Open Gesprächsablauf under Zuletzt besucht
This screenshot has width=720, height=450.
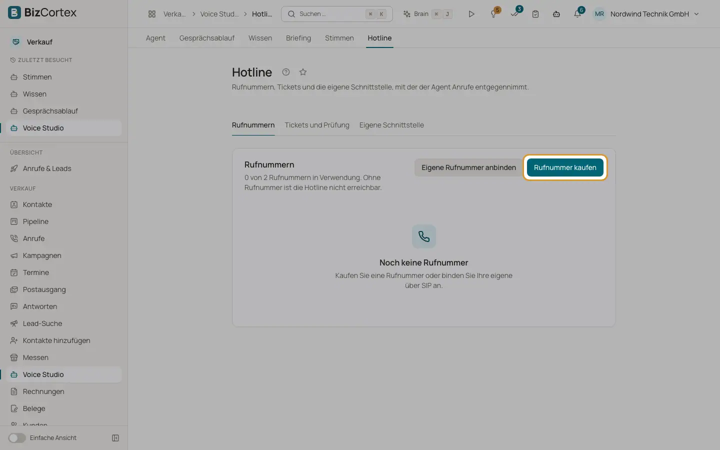pos(64,111)
